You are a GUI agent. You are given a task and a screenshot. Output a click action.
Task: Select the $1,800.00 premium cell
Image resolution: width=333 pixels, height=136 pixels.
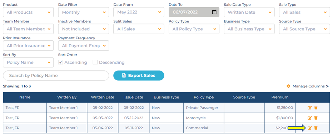(x=280, y=118)
